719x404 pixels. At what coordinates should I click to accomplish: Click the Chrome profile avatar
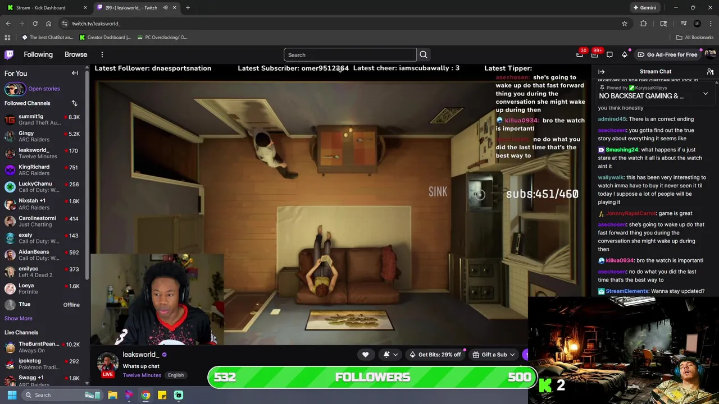point(697,24)
